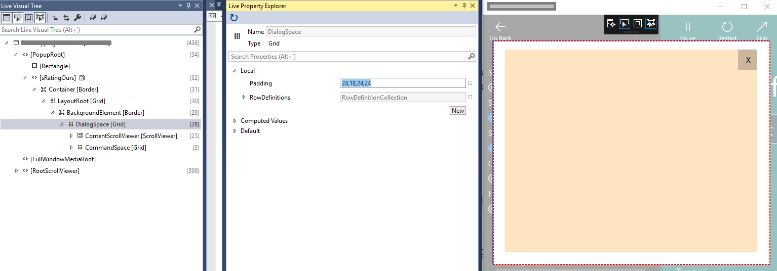
Task: Refresh the Live Property Explorer
Action: (x=234, y=18)
